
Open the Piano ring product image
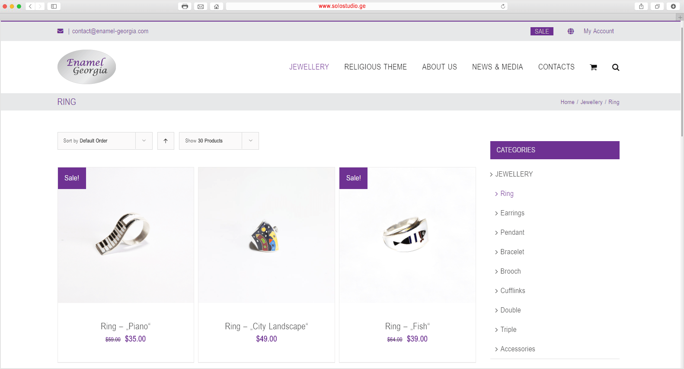coord(126,235)
